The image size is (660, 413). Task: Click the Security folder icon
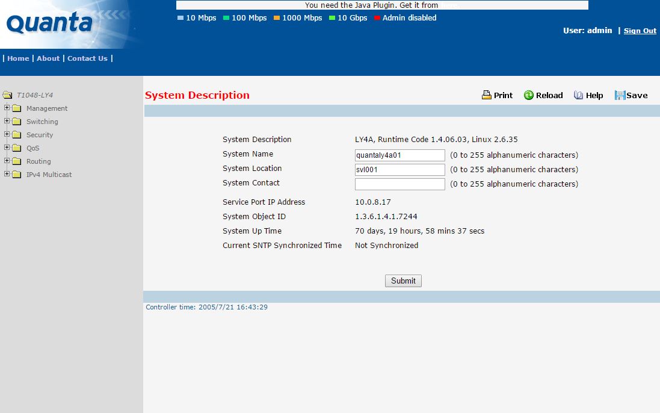click(16, 135)
